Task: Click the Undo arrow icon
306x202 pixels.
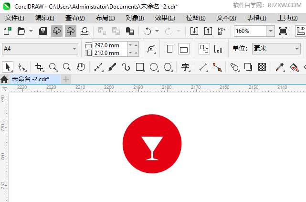Action: [x=147, y=31]
